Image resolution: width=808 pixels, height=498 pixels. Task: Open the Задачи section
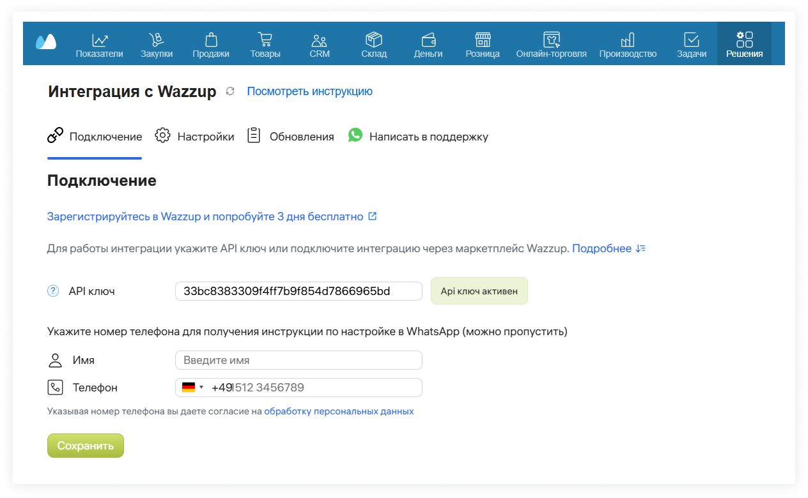pos(692,45)
